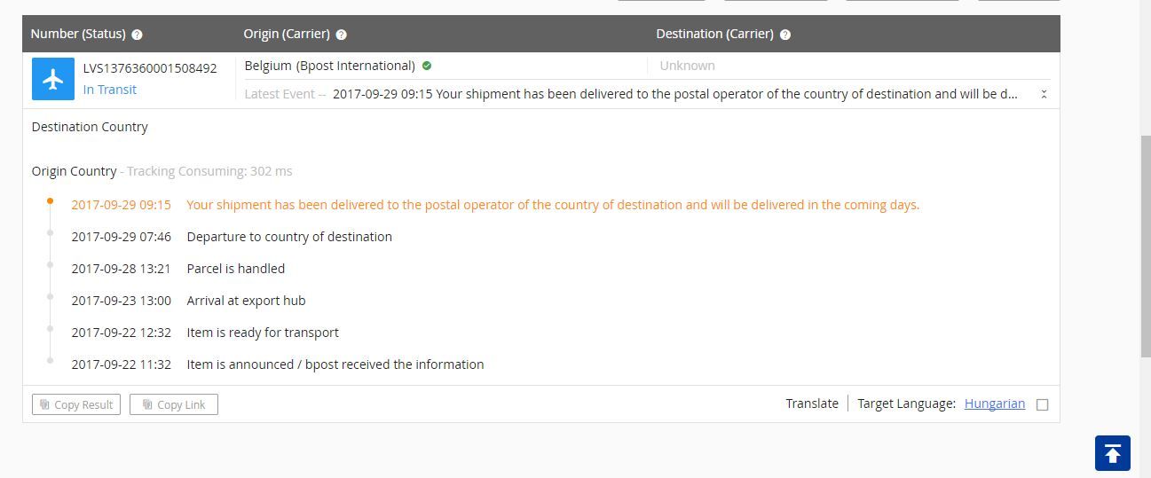Click the orange latest event timeline dot
The height and width of the screenshot is (478, 1151).
[x=51, y=201]
